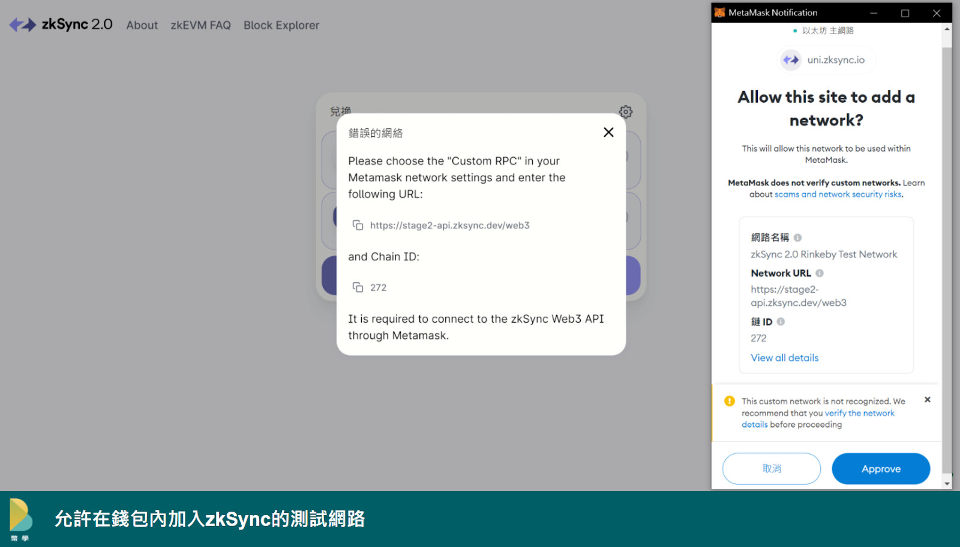Close the MetaMask Notification window
Screen dimensions: 960x547
[937, 13]
